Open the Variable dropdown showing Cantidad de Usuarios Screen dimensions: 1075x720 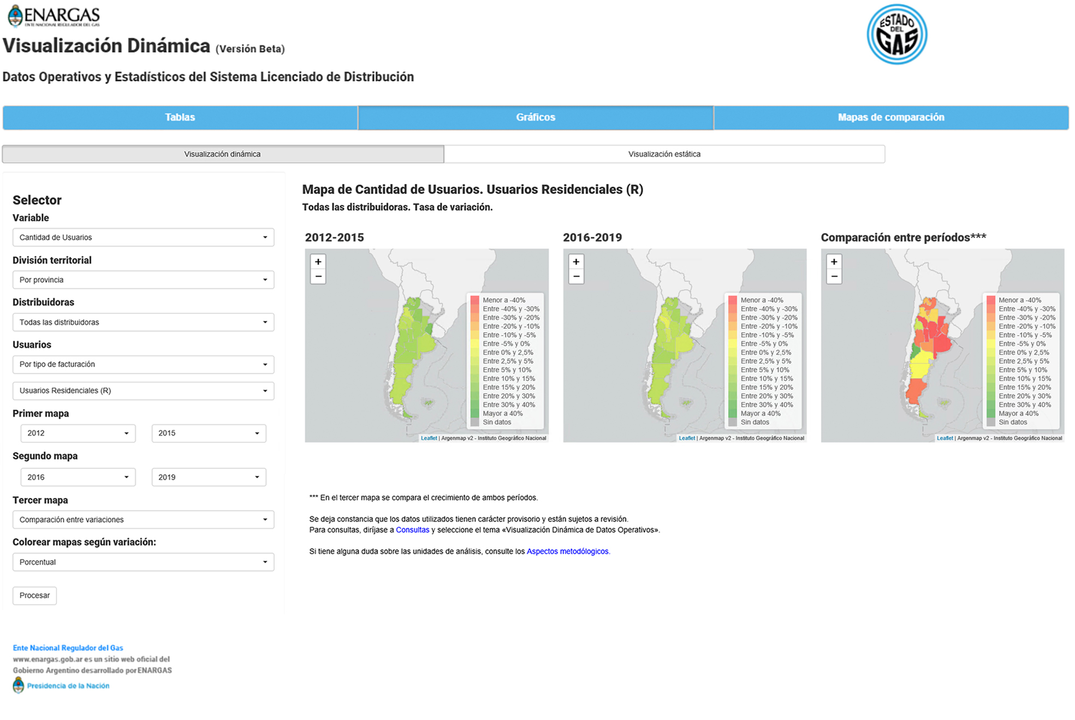pyautogui.click(x=143, y=237)
